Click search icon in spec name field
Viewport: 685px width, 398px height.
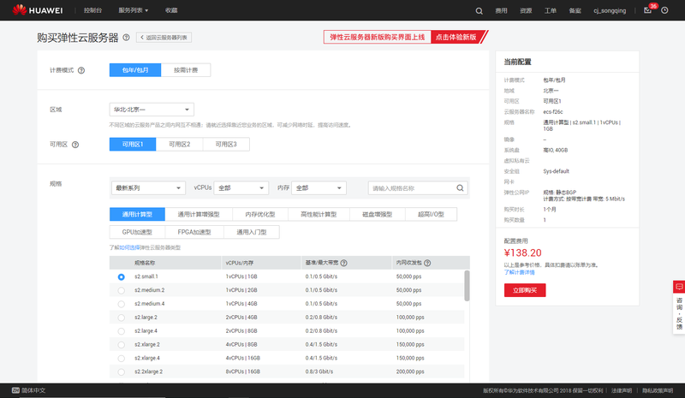[x=460, y=188]
